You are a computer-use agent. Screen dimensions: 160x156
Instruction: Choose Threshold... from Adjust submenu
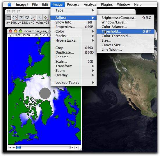125,31
